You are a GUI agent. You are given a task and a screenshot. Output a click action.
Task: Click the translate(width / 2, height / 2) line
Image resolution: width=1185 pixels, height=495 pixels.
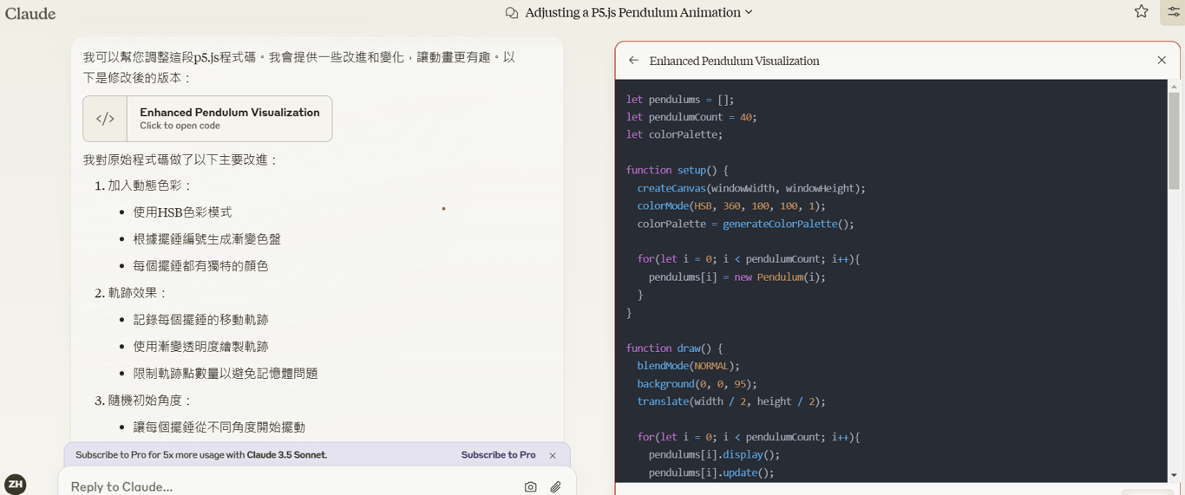point(731,401)
